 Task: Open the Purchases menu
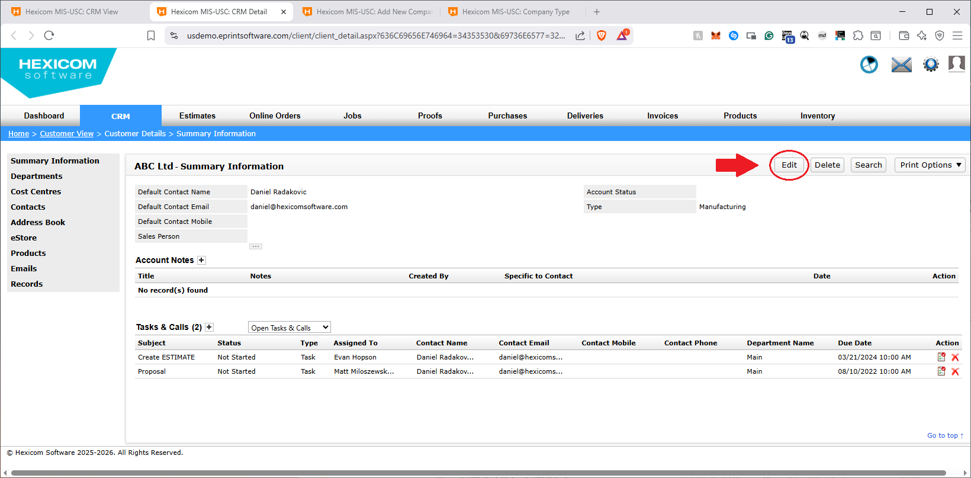click(x=507, y=116)
